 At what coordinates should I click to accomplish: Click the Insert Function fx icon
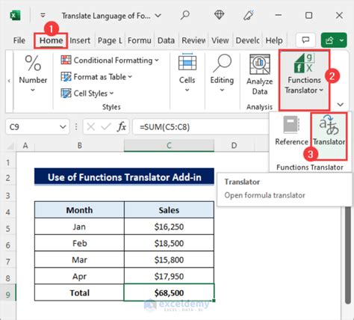(x=122, y=127)
